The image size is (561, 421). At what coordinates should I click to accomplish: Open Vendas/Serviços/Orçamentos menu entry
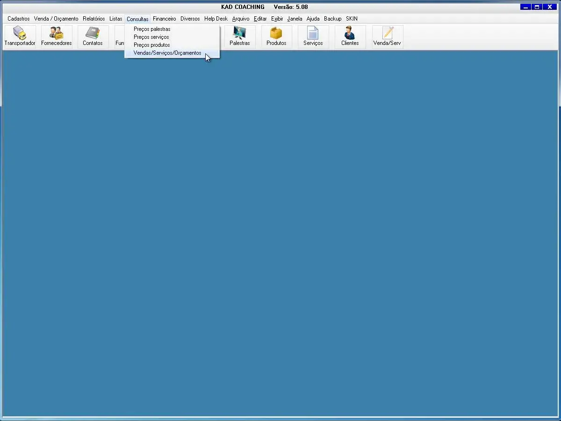click(x=167, y=53)
